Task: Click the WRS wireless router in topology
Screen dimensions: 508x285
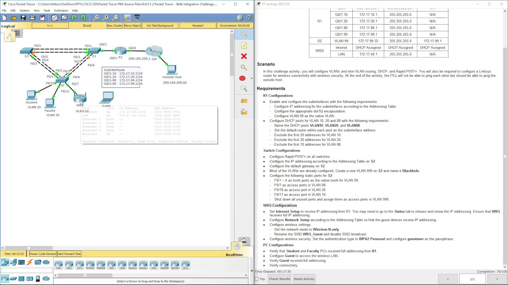Action: tap(80, 98)
